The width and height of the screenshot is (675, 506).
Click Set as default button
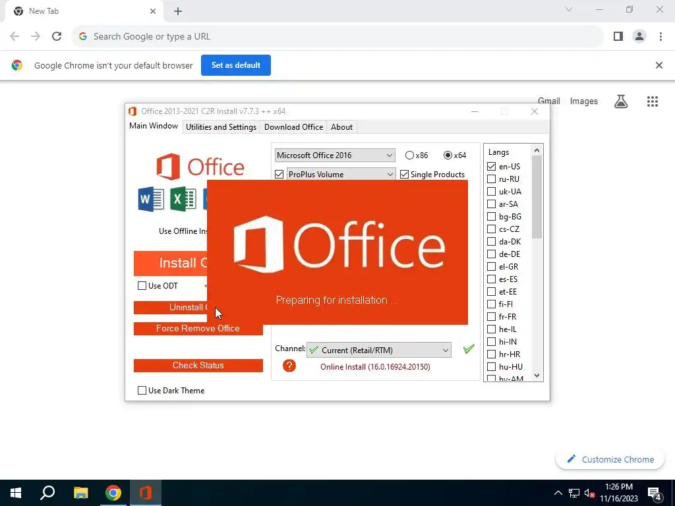(236, 65)
